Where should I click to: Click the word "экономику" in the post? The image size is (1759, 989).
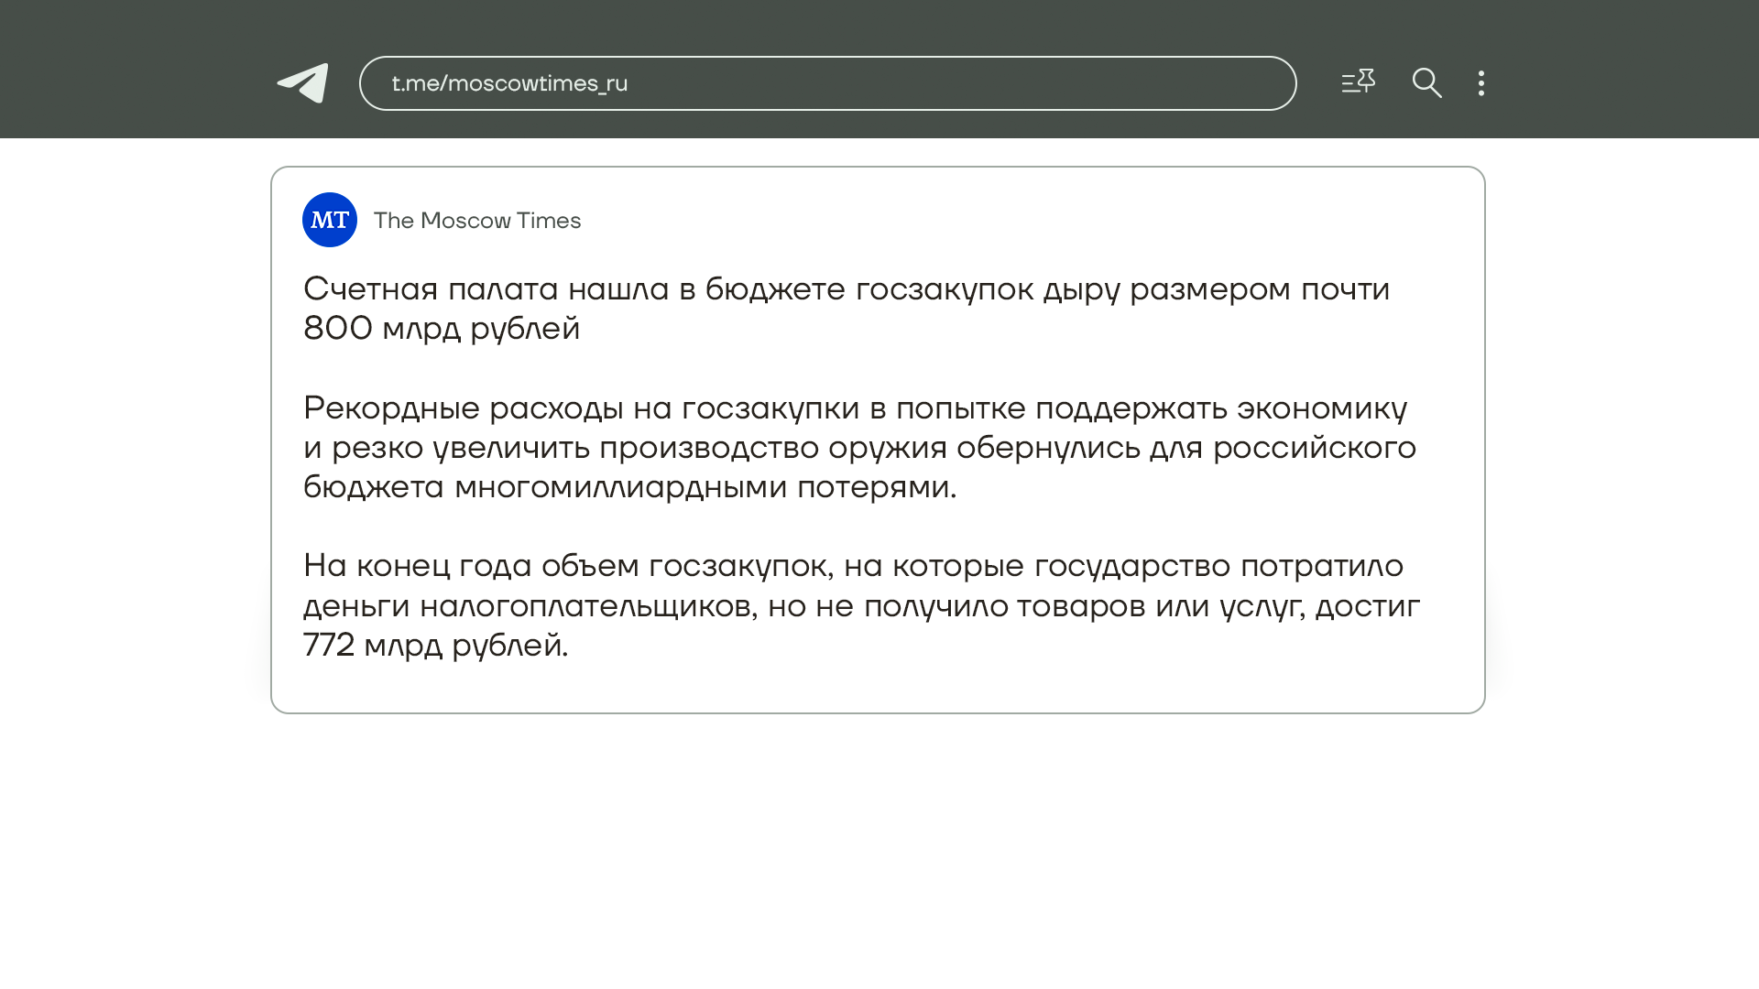coord(1321,408)
